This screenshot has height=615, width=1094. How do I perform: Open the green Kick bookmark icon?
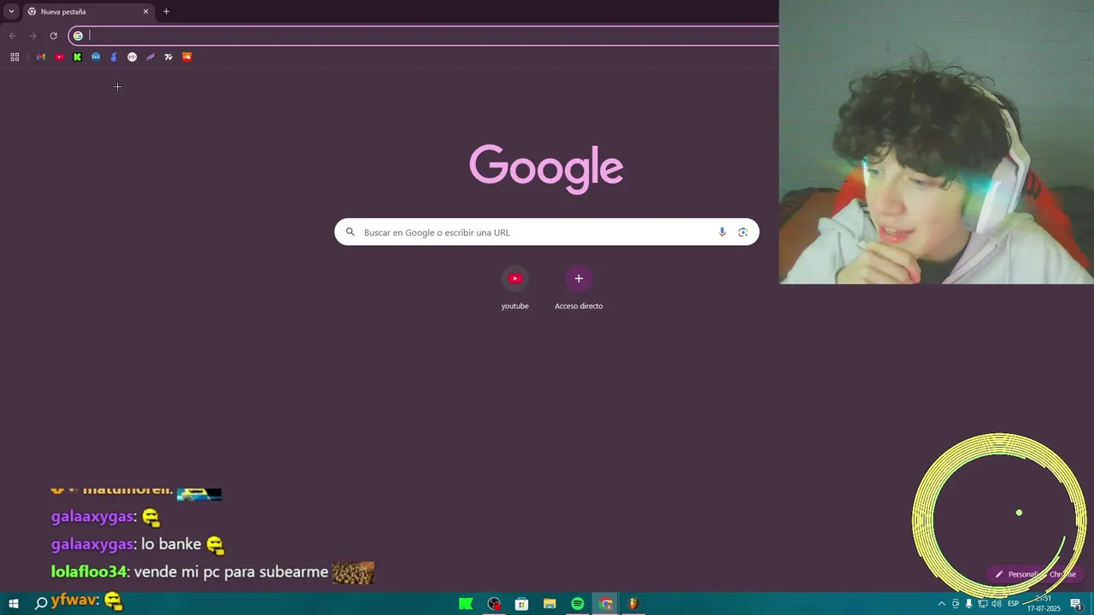tap(77, 57)
